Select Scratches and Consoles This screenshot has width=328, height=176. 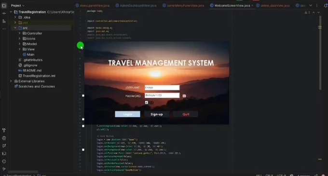35,86
